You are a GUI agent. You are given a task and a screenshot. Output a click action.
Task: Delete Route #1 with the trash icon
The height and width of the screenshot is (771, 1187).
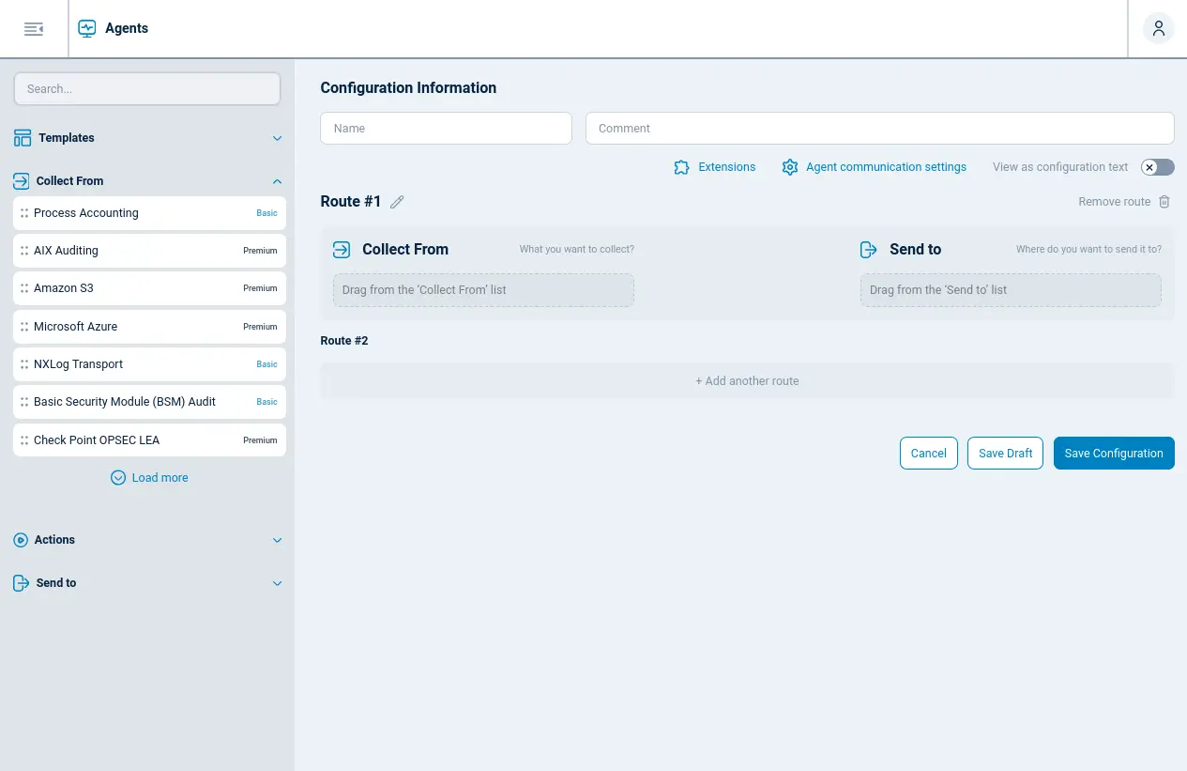[1164, 201]
